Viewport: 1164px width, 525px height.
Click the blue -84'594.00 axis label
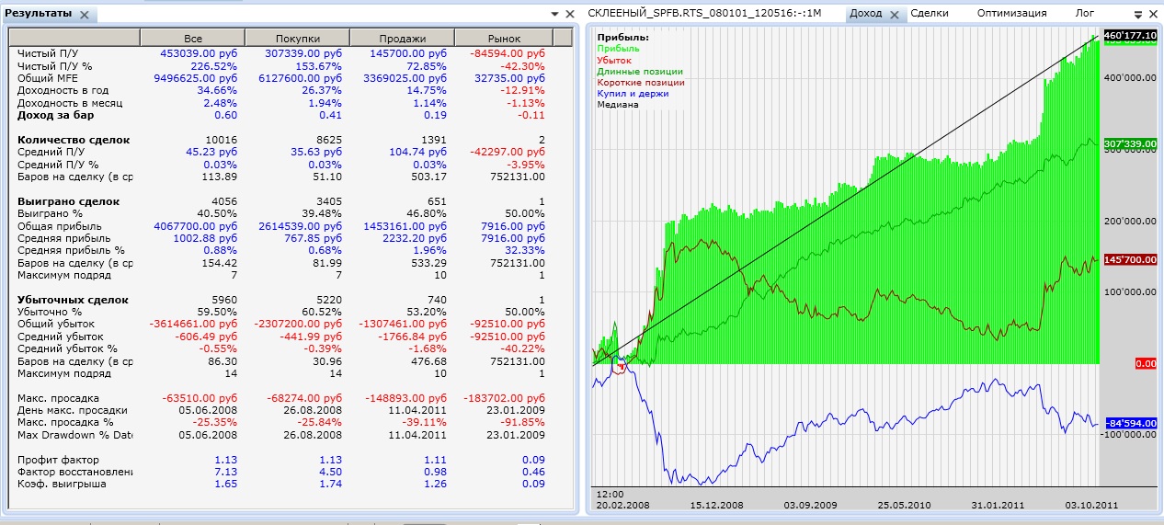pos(1129,424)
